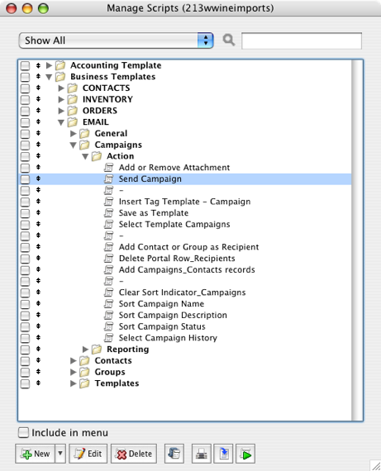Click the reorder handle beside Send Campaign

[38, 178]
